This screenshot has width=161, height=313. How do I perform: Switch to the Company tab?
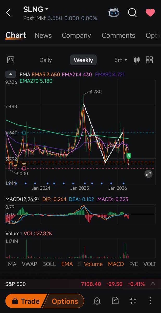(76, 35)
